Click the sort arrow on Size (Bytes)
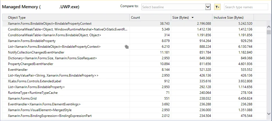 tap(193, 18)
